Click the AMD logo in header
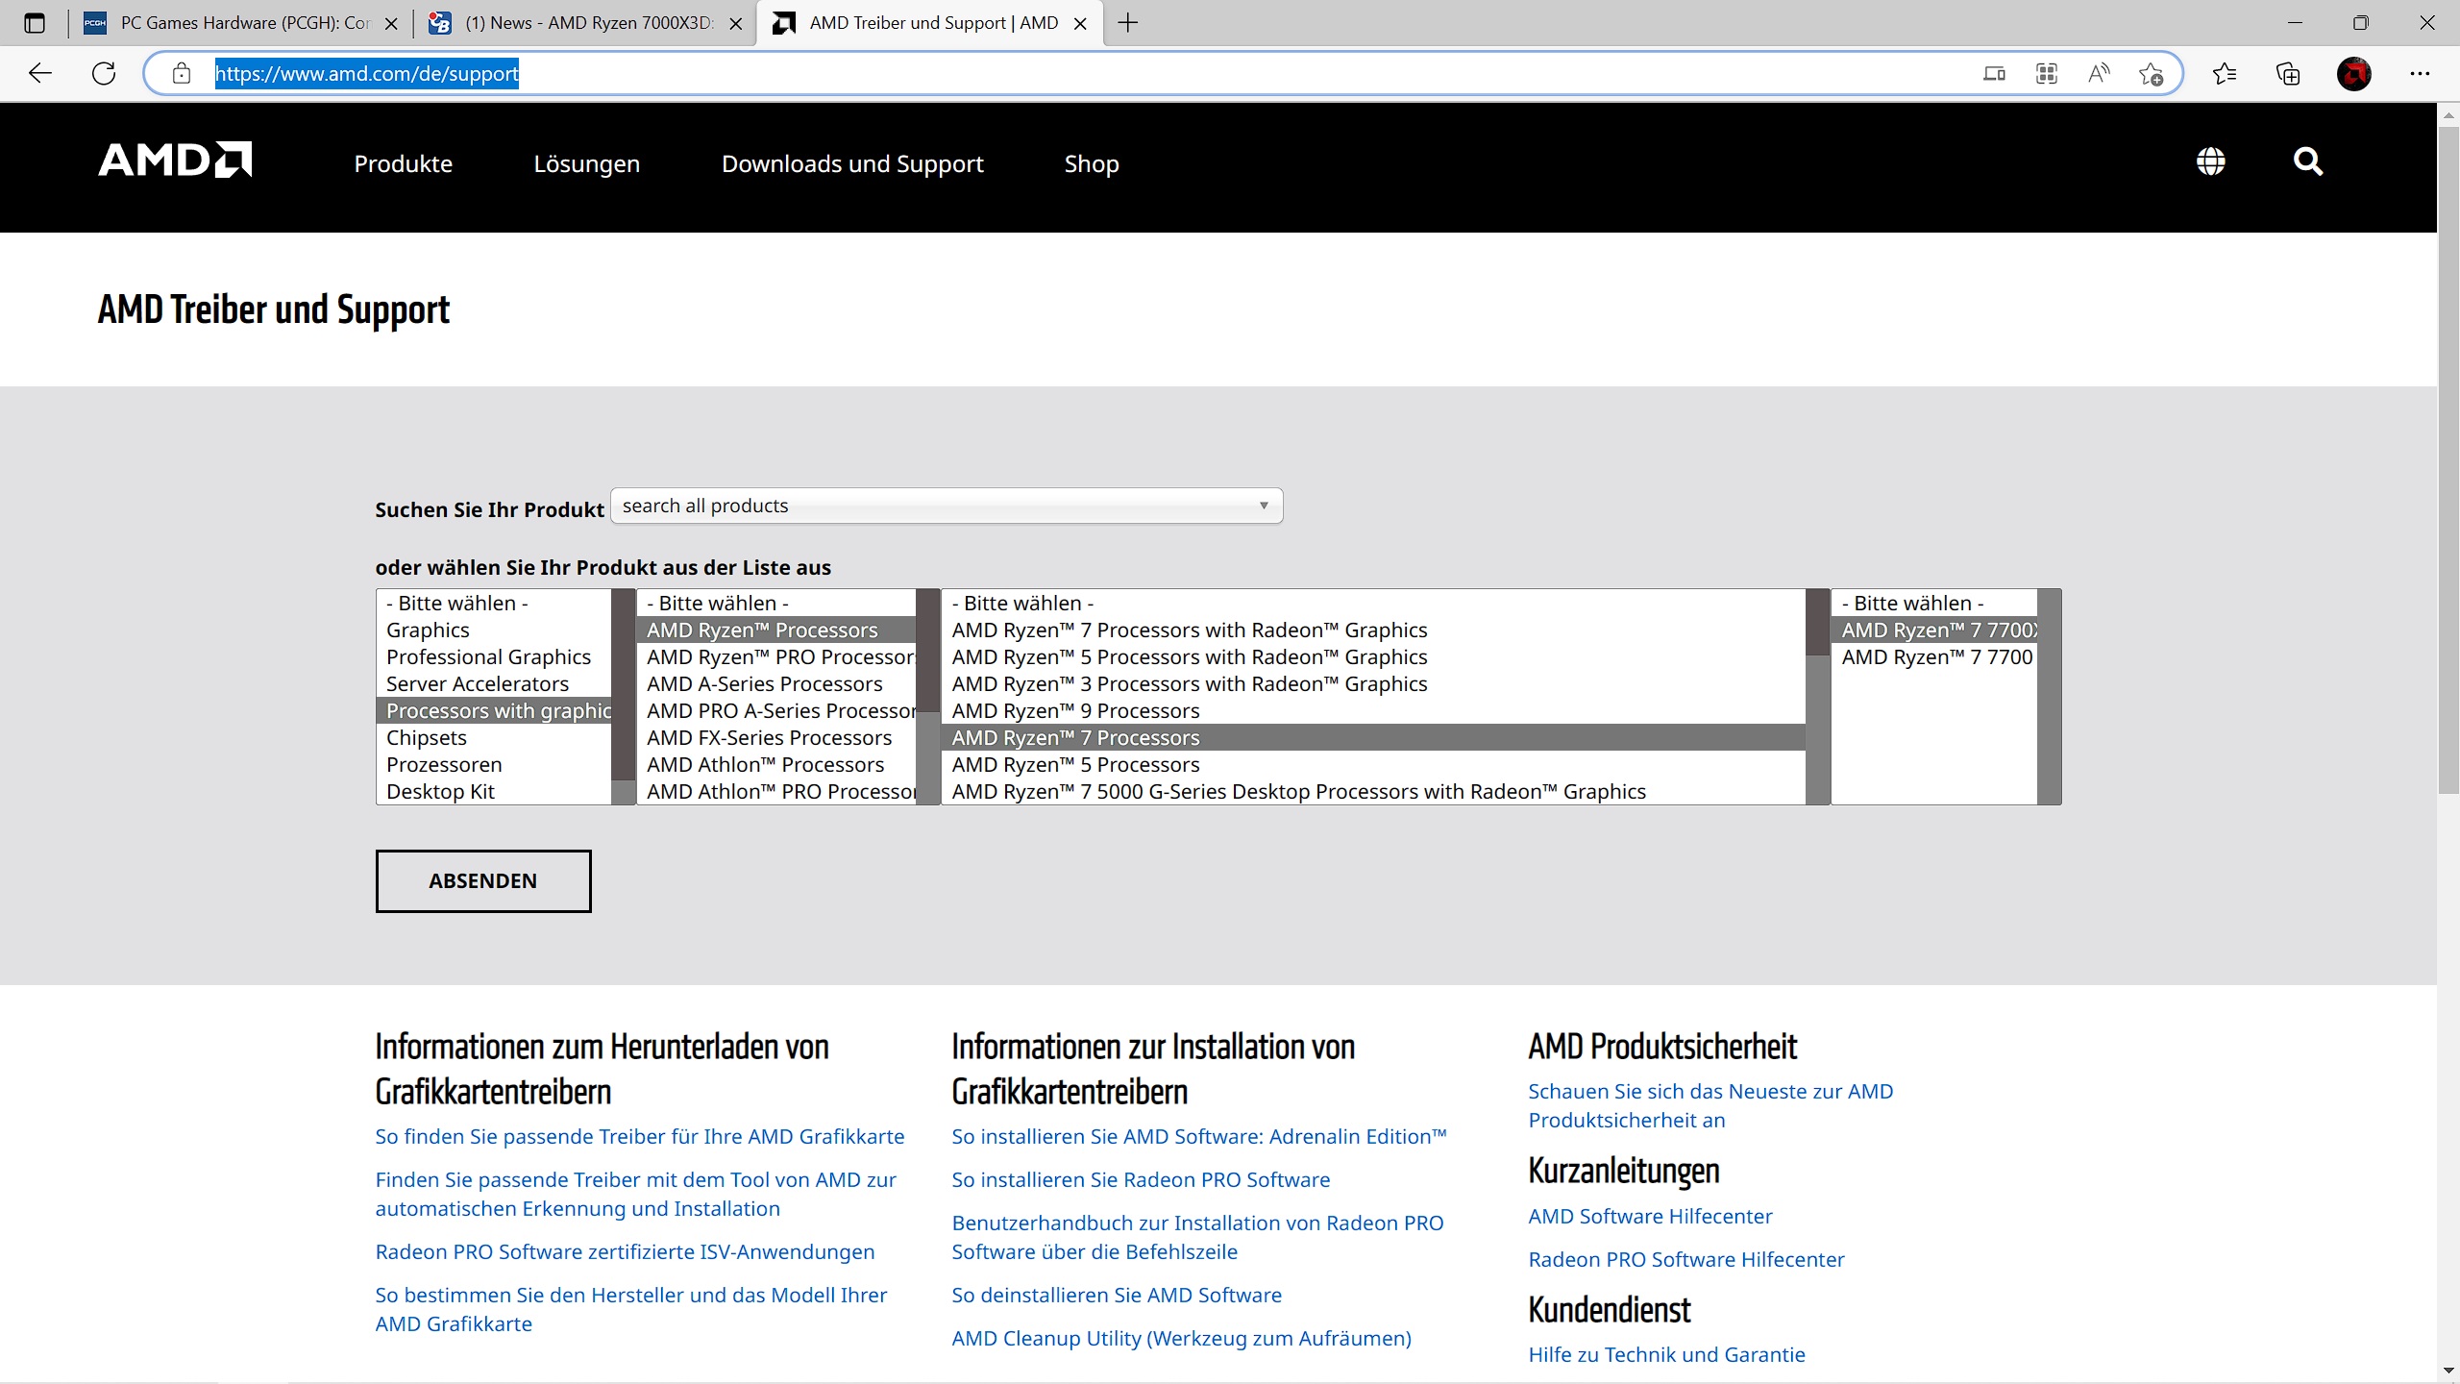The width and height of the screenshot is (2460, 1384). point(175,161)
